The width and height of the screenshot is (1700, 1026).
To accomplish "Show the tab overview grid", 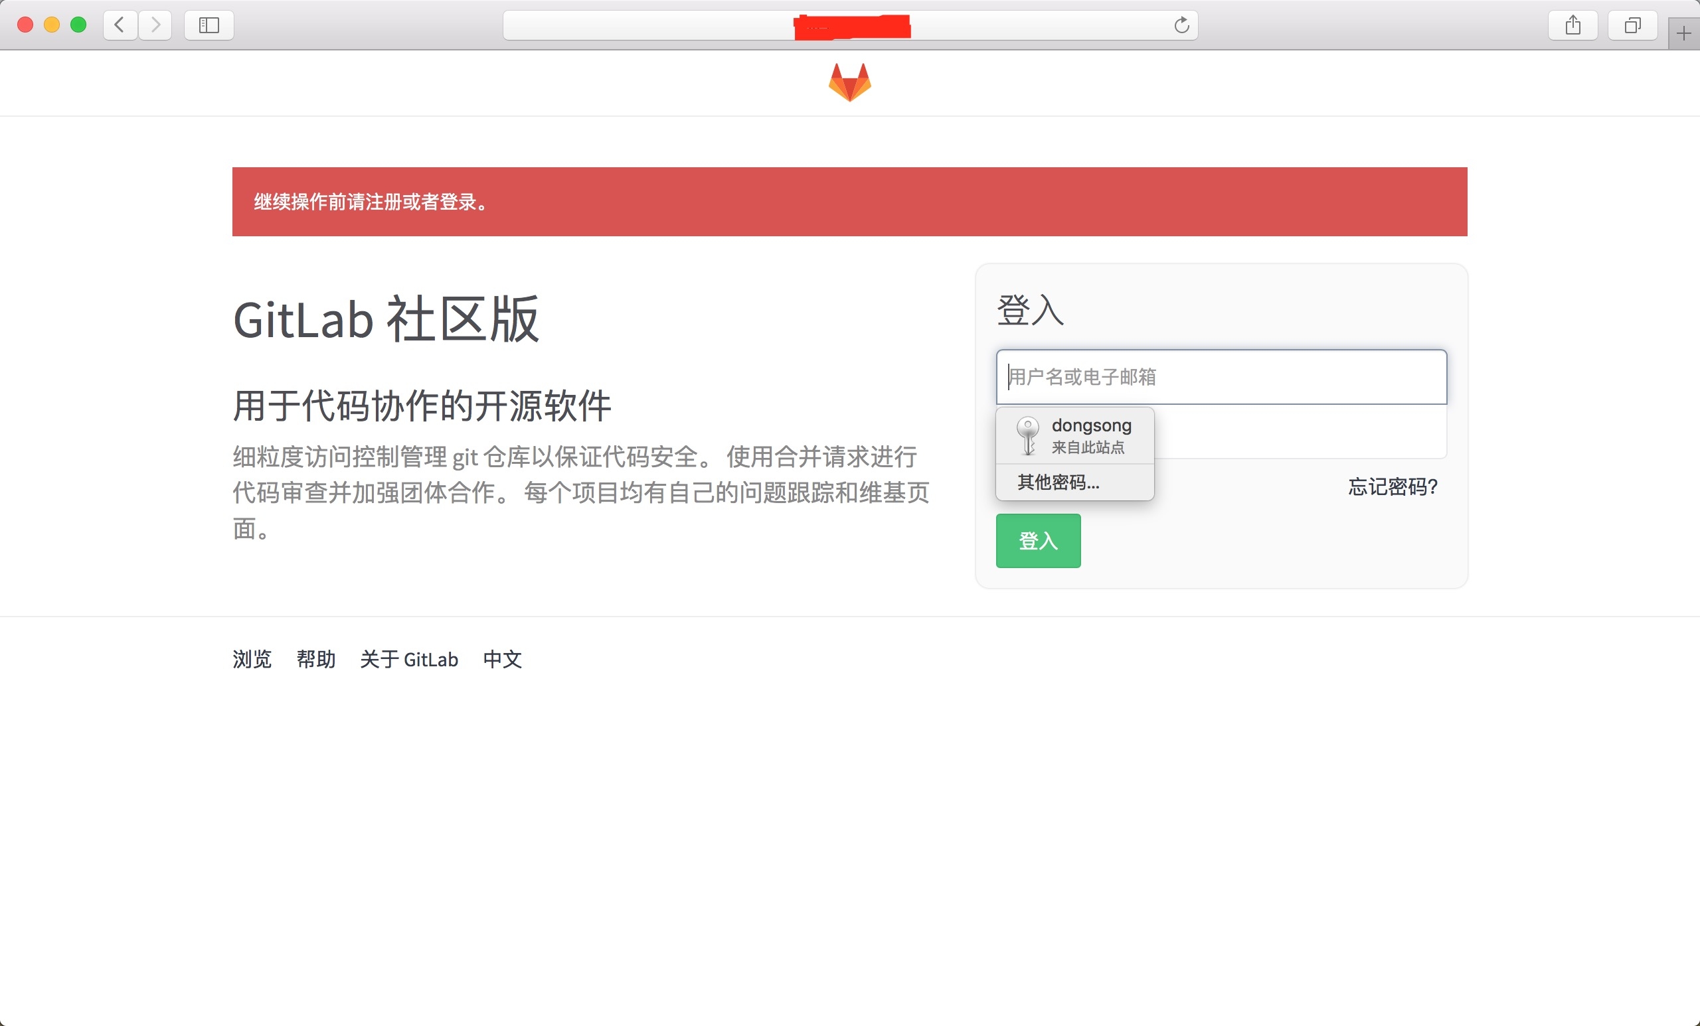I will [x=1632, y=25].
